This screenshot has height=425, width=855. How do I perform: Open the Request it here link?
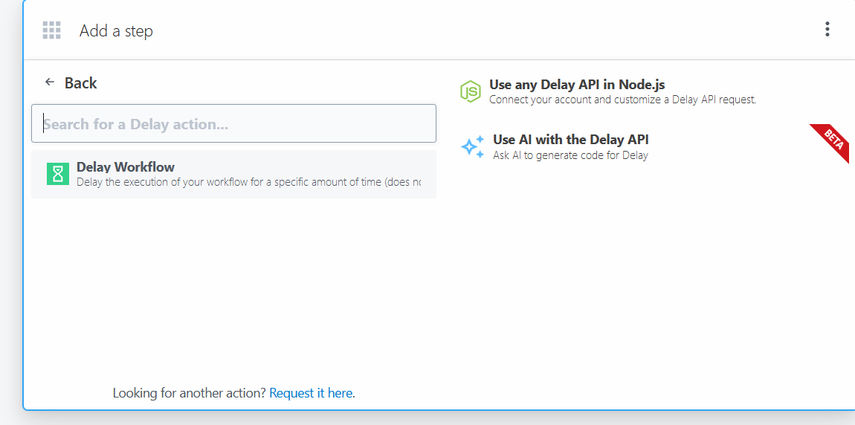[312, 393]
